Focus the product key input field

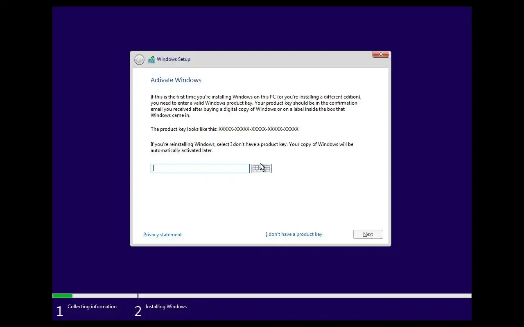(200, 168)
